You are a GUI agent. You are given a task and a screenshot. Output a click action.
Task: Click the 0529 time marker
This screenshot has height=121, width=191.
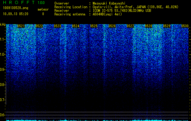pyautogui.click(x=167, y=26)
